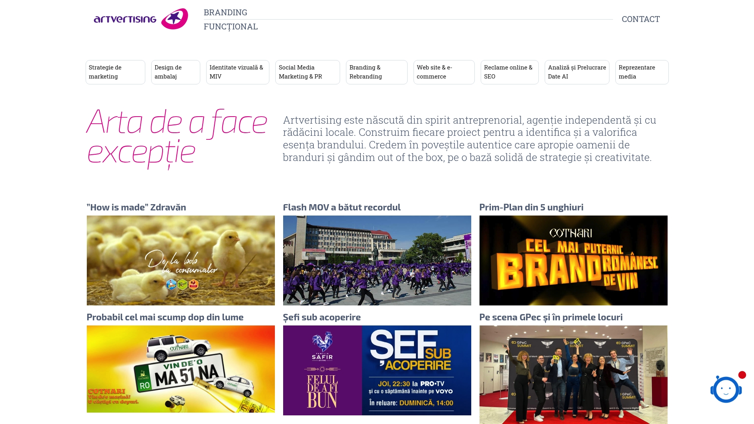The height and width of the screenshot is (424, 754).
Task: Open the BRANDING FUNCȚIONAL menu item
Action: [231, 19]
